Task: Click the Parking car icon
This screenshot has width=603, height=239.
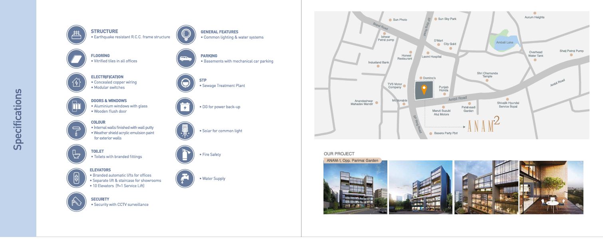Action: click(185, 58)
